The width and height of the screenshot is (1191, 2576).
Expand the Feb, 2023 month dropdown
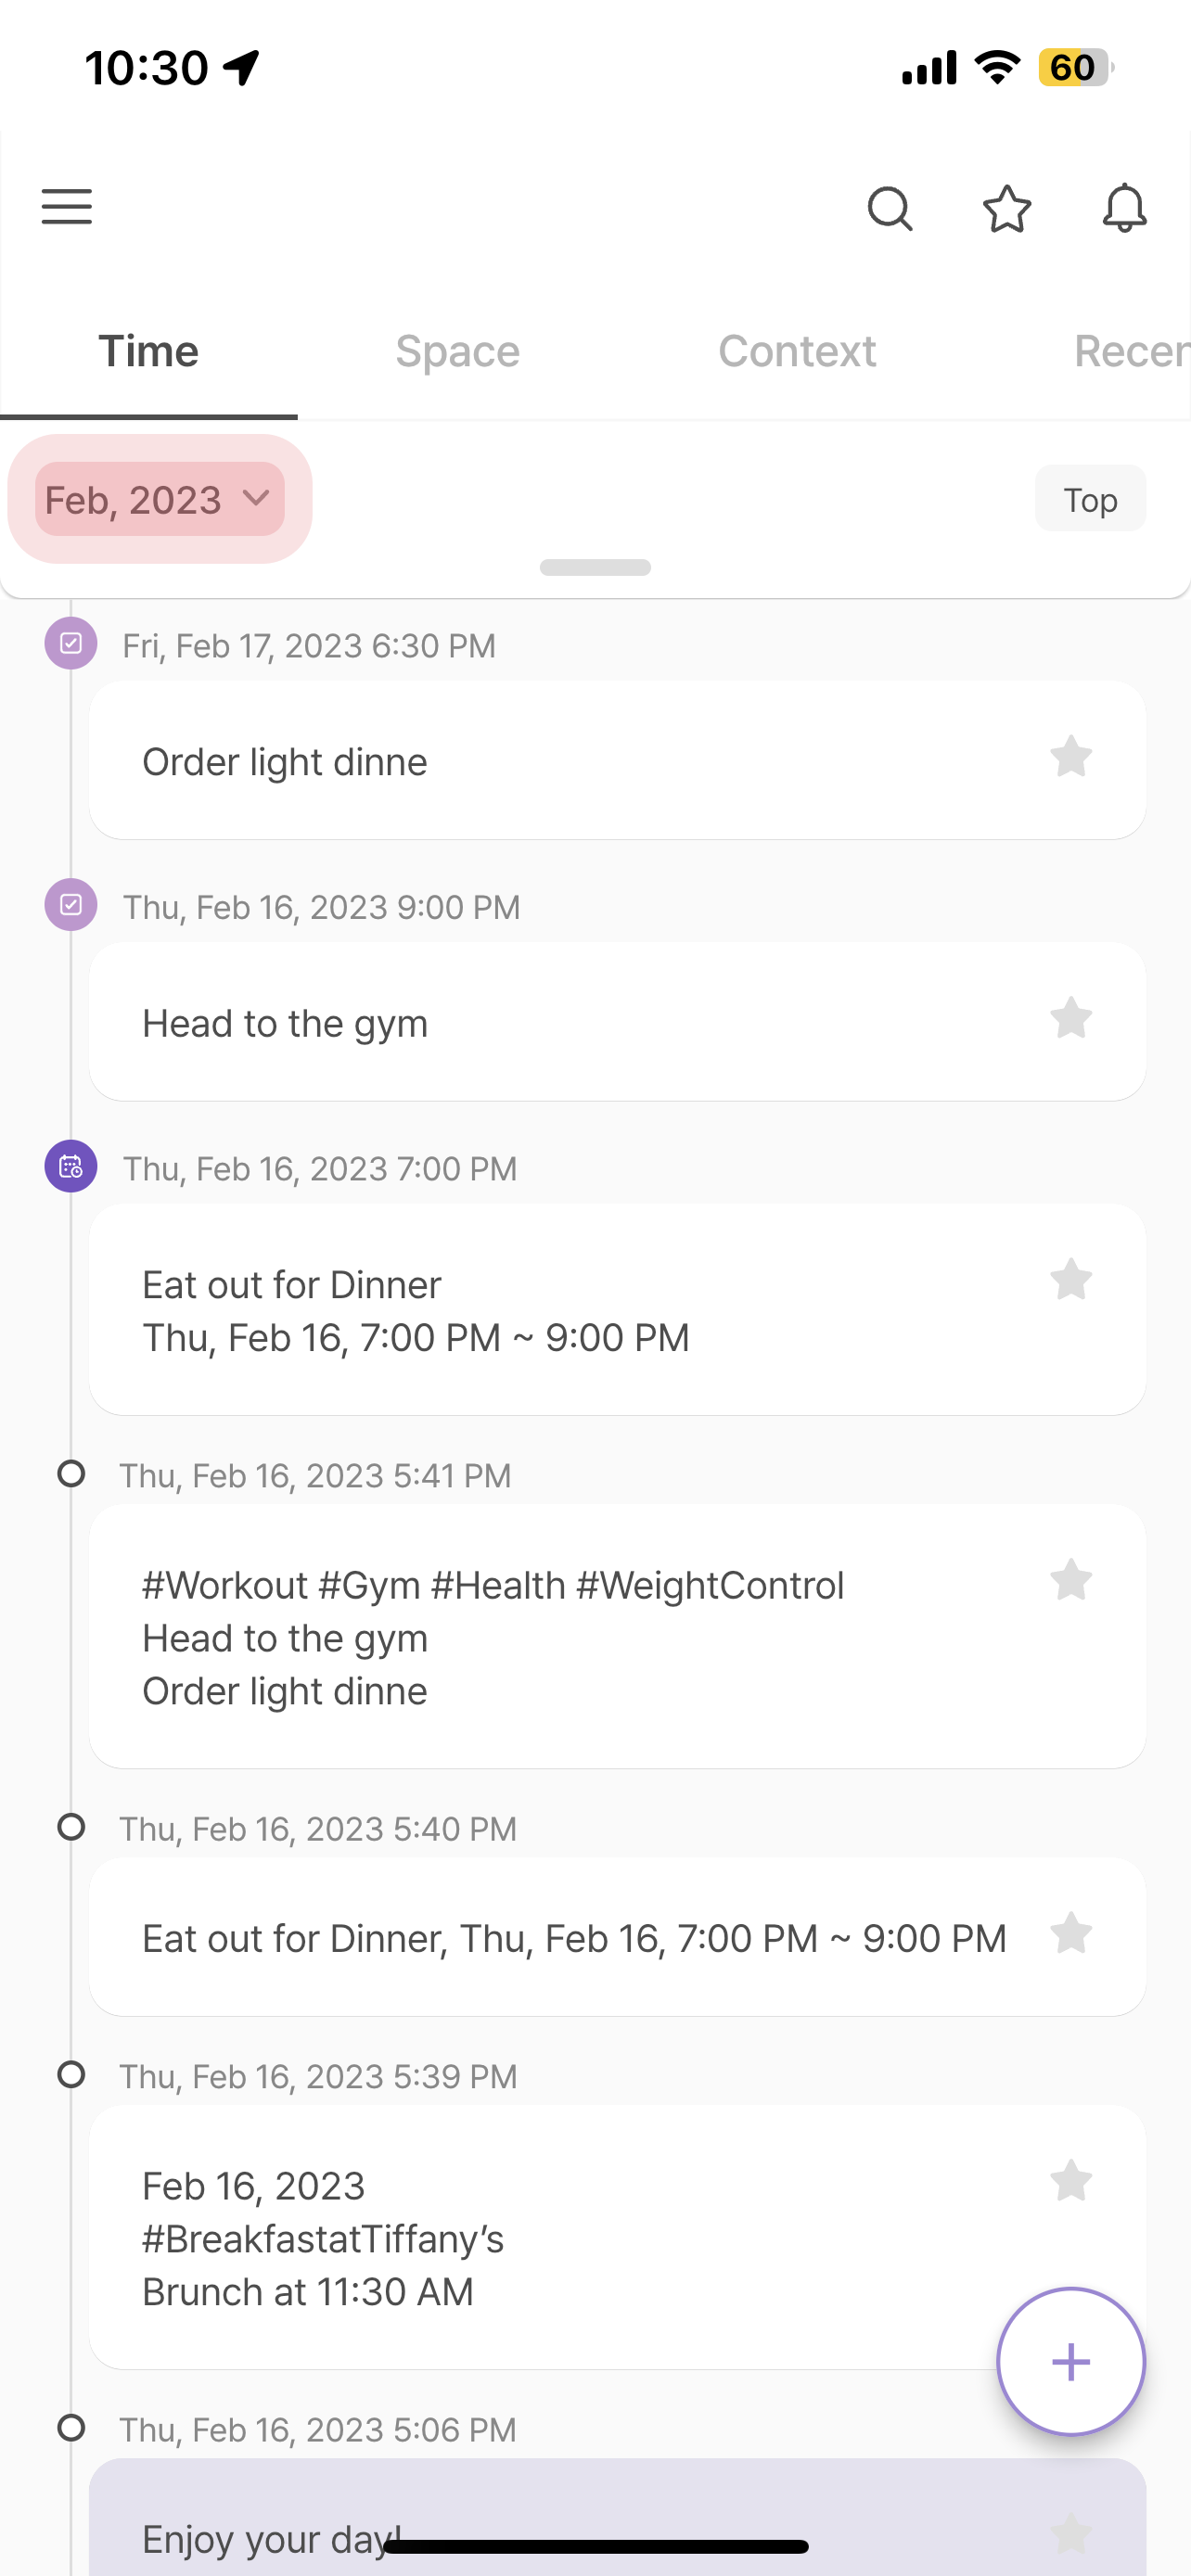pyautogui.click(x=159, y=499)
